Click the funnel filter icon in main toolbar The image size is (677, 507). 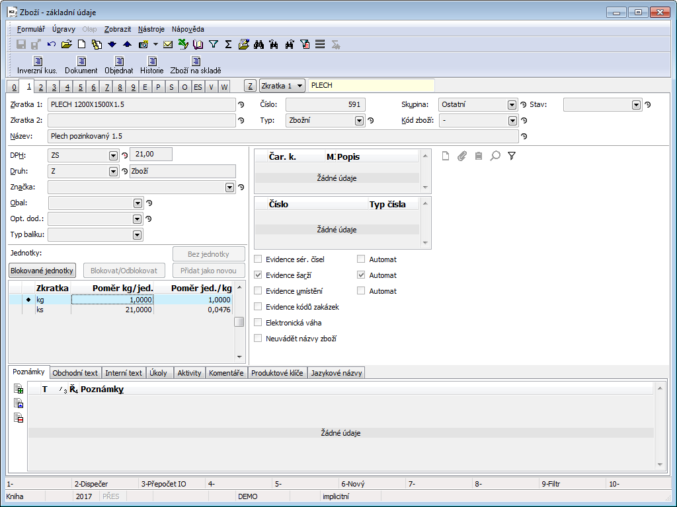coord(214,44)
